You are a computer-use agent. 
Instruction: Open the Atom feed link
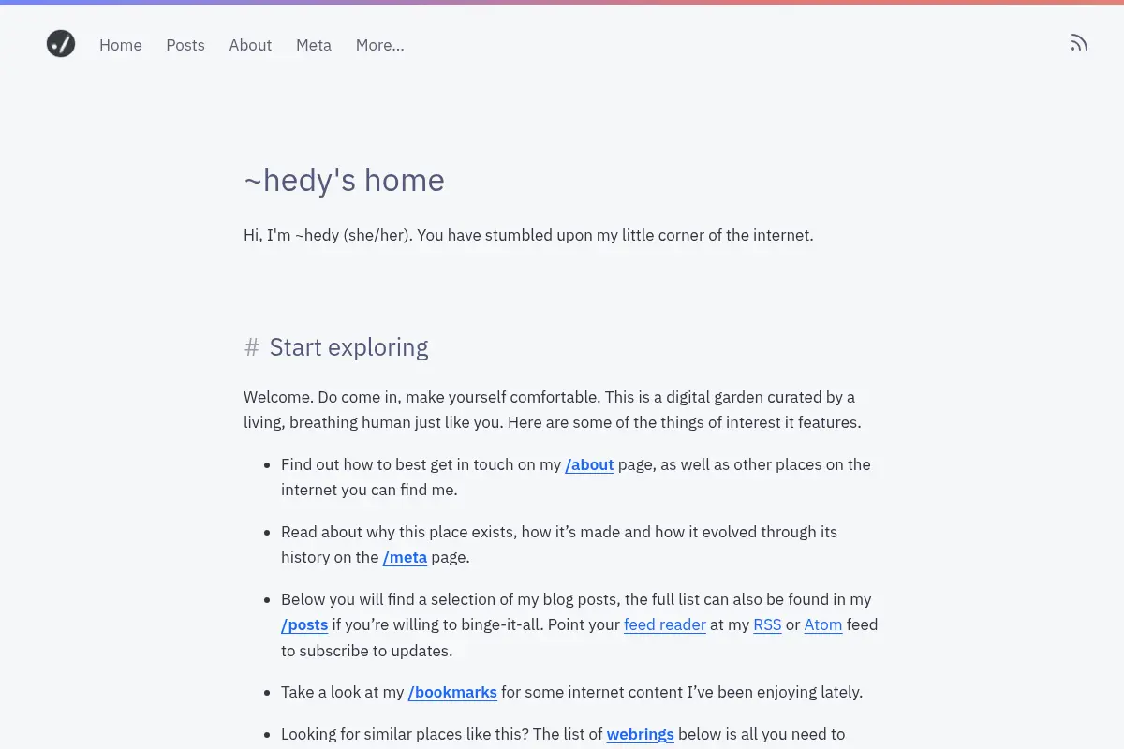(x=823, y=624)
